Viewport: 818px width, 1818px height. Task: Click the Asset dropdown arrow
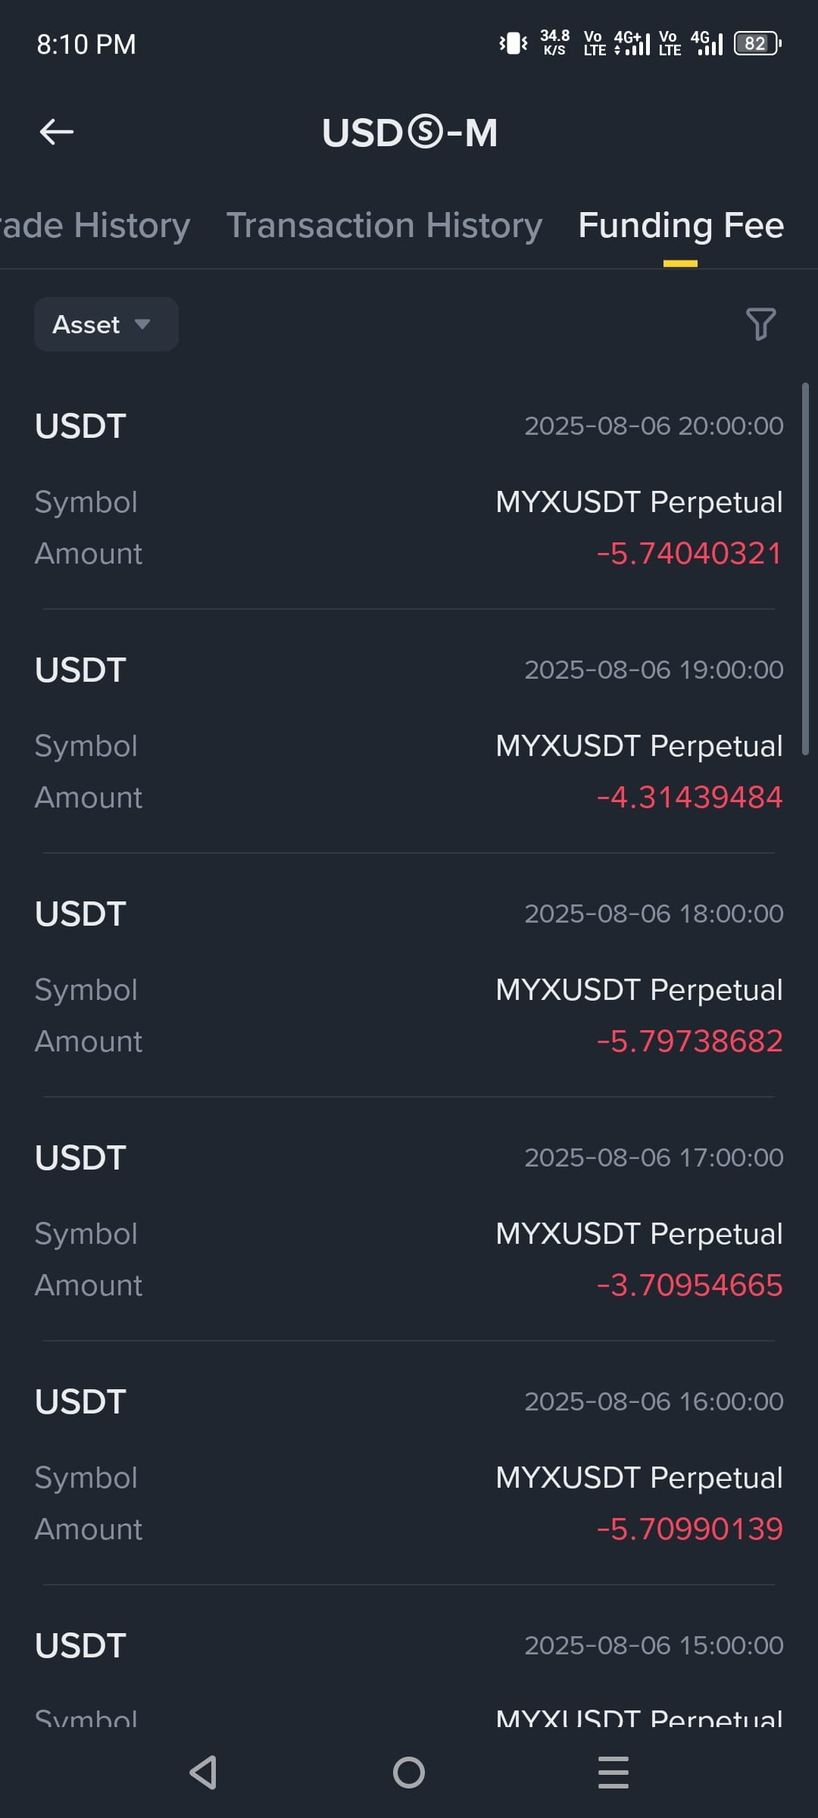[x=142, y=324]
